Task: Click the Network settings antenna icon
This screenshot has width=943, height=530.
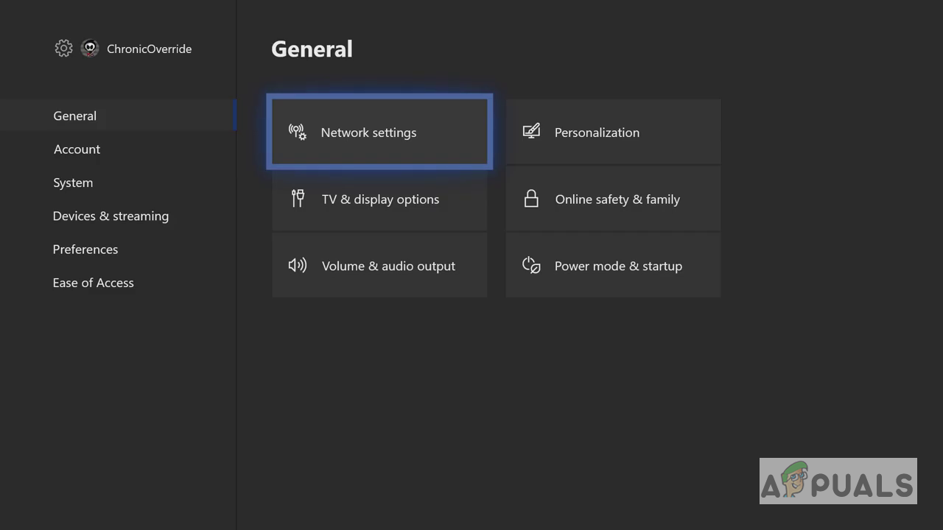Action: (298, 132)
